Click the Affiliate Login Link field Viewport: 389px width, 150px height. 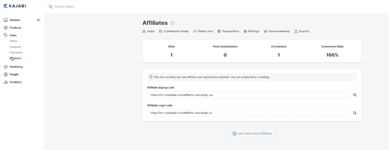pyautogui.click(x=248, y=113)
